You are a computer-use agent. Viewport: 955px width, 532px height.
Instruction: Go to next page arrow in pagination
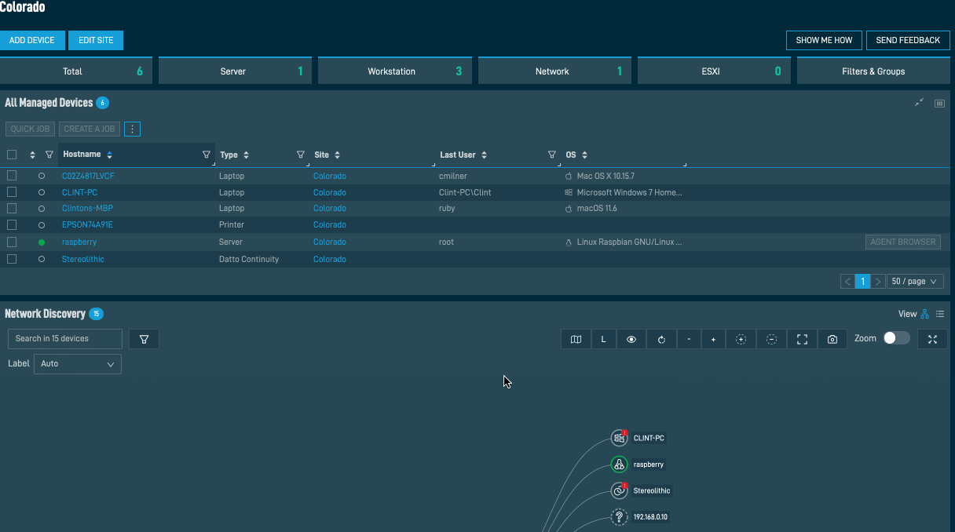[x=878, y=281]
